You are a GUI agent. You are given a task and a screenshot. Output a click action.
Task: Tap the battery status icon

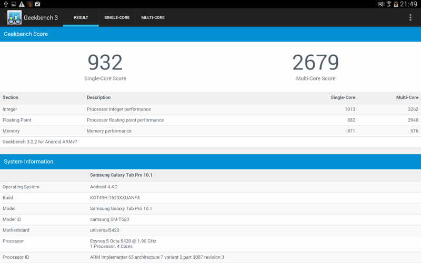(x=396, y=4)
